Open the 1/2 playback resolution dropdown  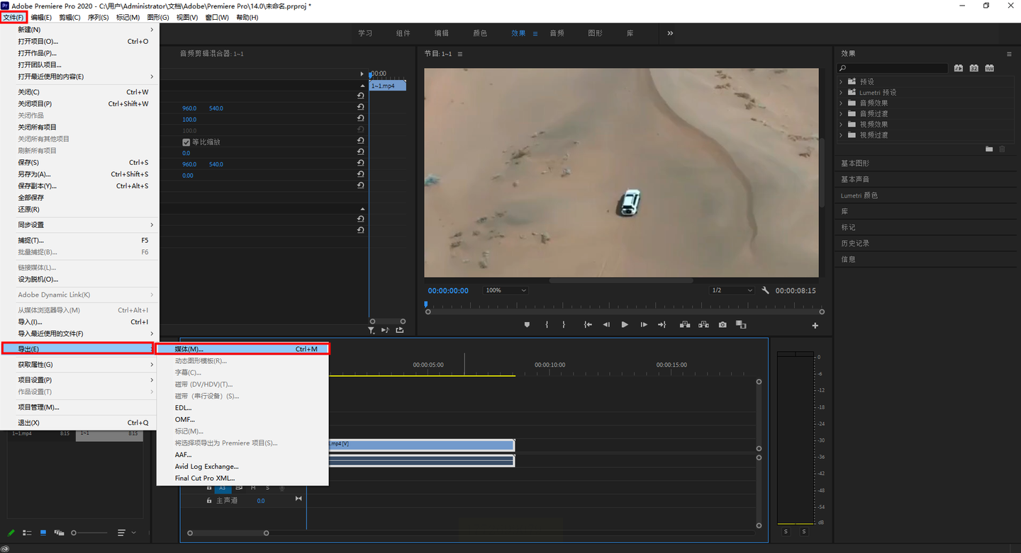tap(732, 290)
